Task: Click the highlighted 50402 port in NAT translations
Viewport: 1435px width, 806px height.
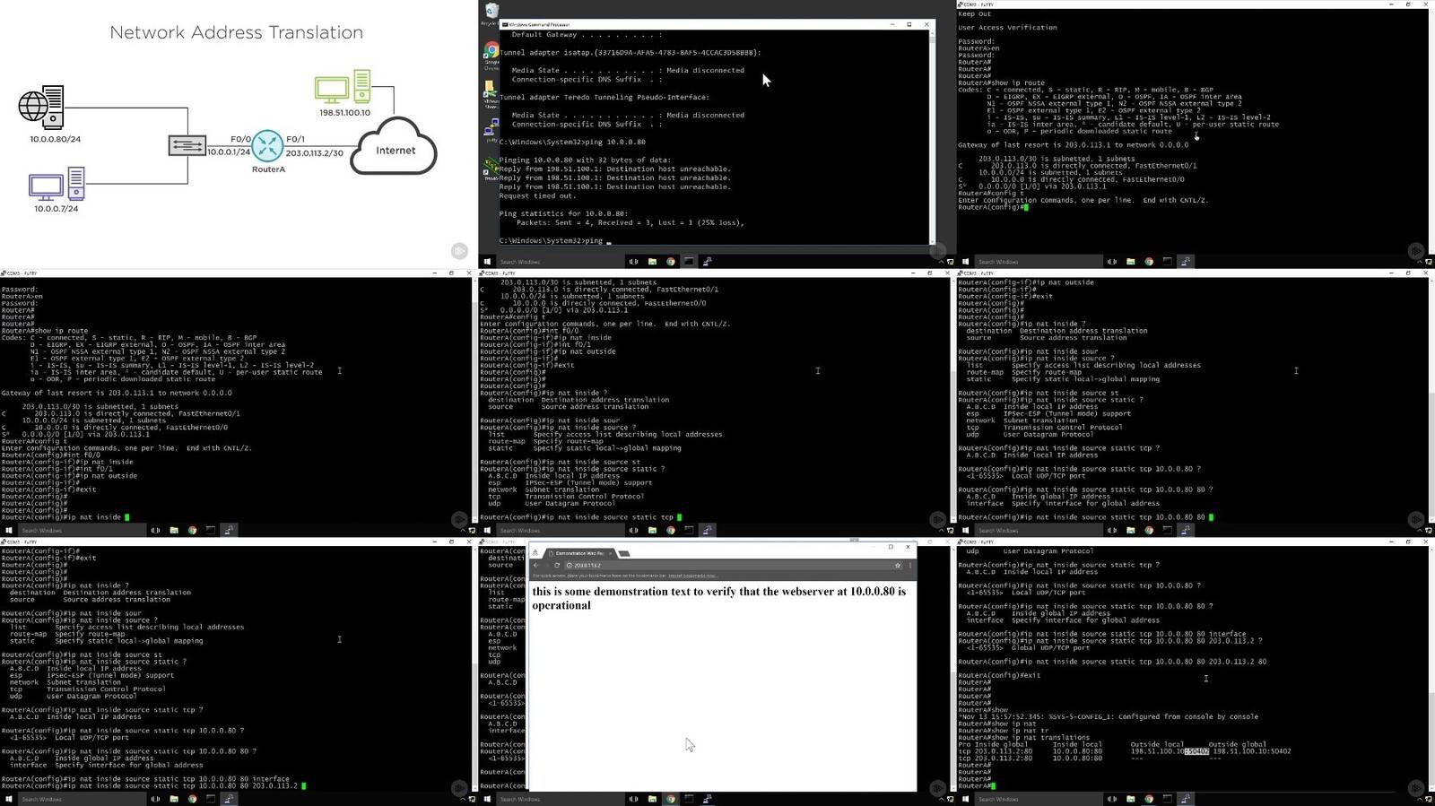Action: tap(1196, 751)
